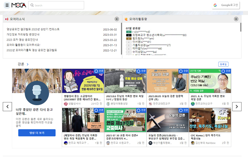The width and height of the screenshot is (248, 158).
Task: Click the Google G logo icon
Action: click(x=215, y=5)
